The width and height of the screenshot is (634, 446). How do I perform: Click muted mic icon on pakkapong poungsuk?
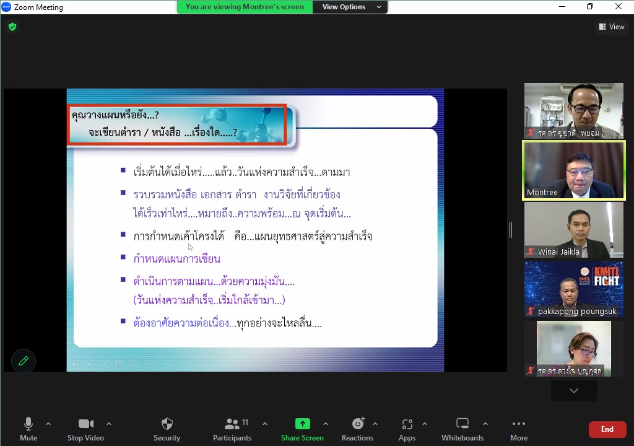tap(531, 311)
